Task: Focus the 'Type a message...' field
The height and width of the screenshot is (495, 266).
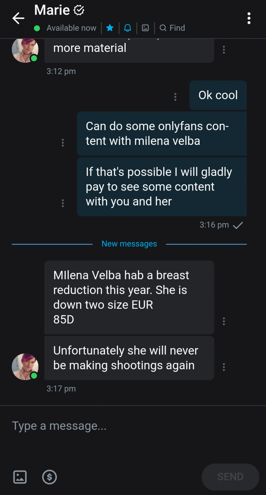Action: click(x=133, y=426)
